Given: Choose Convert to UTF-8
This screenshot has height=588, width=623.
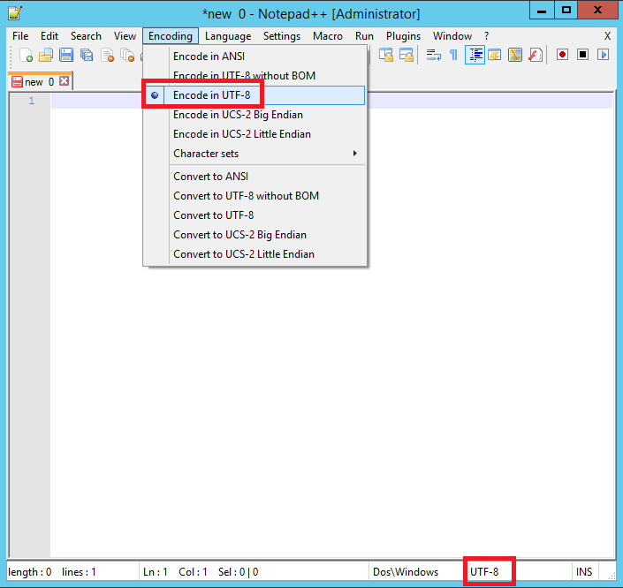Looking at the screenshot, I should (x=254, y=215).
